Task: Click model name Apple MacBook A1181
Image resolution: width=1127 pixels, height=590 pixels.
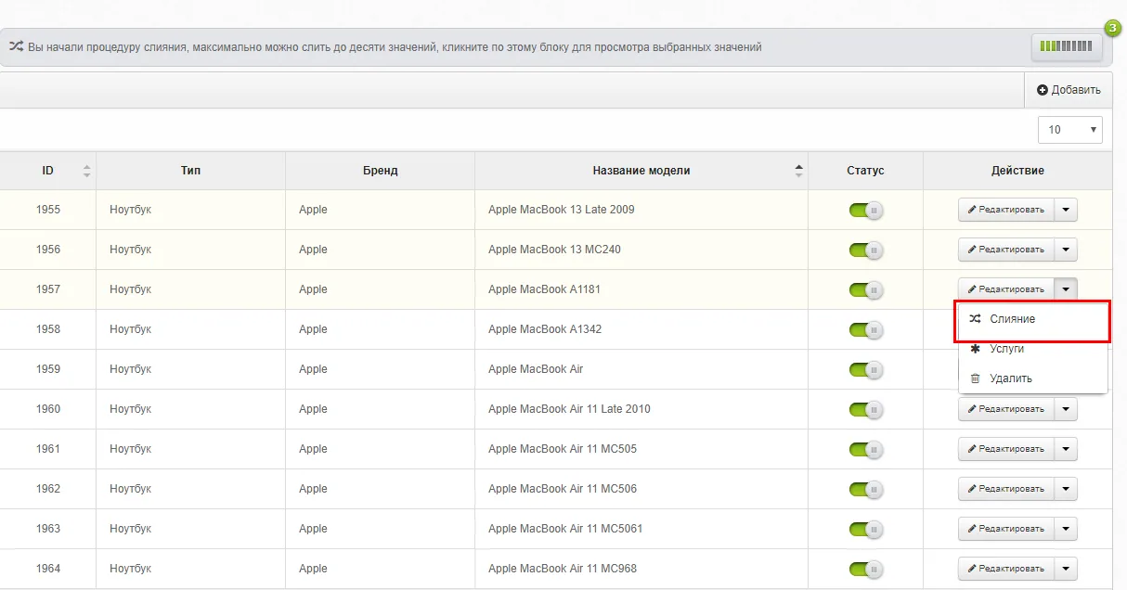Action: click(x=544, y=289)
